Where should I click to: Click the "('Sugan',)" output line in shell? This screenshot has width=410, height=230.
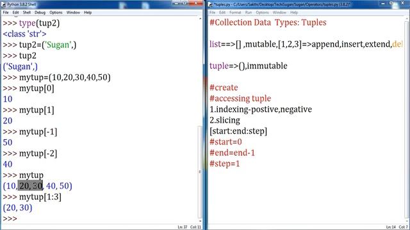(x=20, y=66)
